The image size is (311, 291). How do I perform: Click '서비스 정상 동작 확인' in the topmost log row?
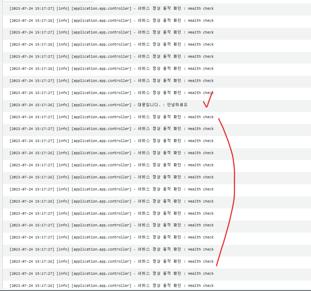coord(159,8)
